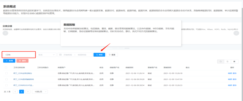Edit the row created 2021-12-06 09:38:54

pyautogui.click(x=230, y=85)
